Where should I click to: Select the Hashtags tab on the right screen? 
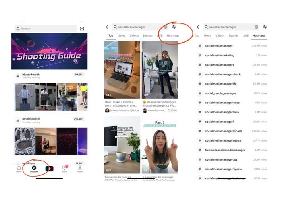coord(259,35)
